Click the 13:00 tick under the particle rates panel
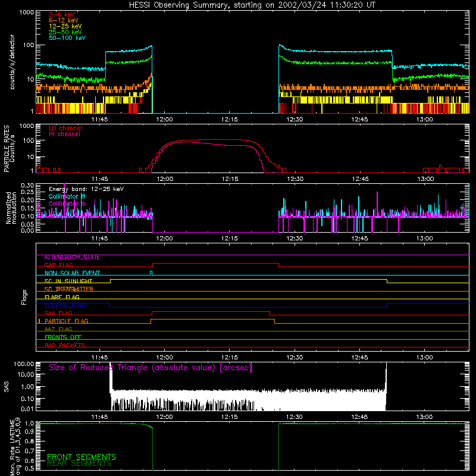 [x=425, y=179]
